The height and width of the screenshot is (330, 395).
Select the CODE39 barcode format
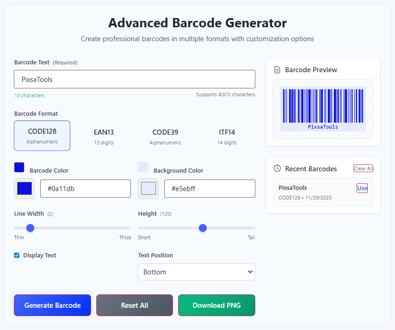165,137
